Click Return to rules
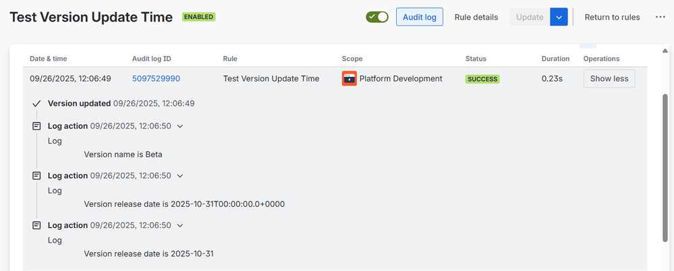 (x=612, y=17)
